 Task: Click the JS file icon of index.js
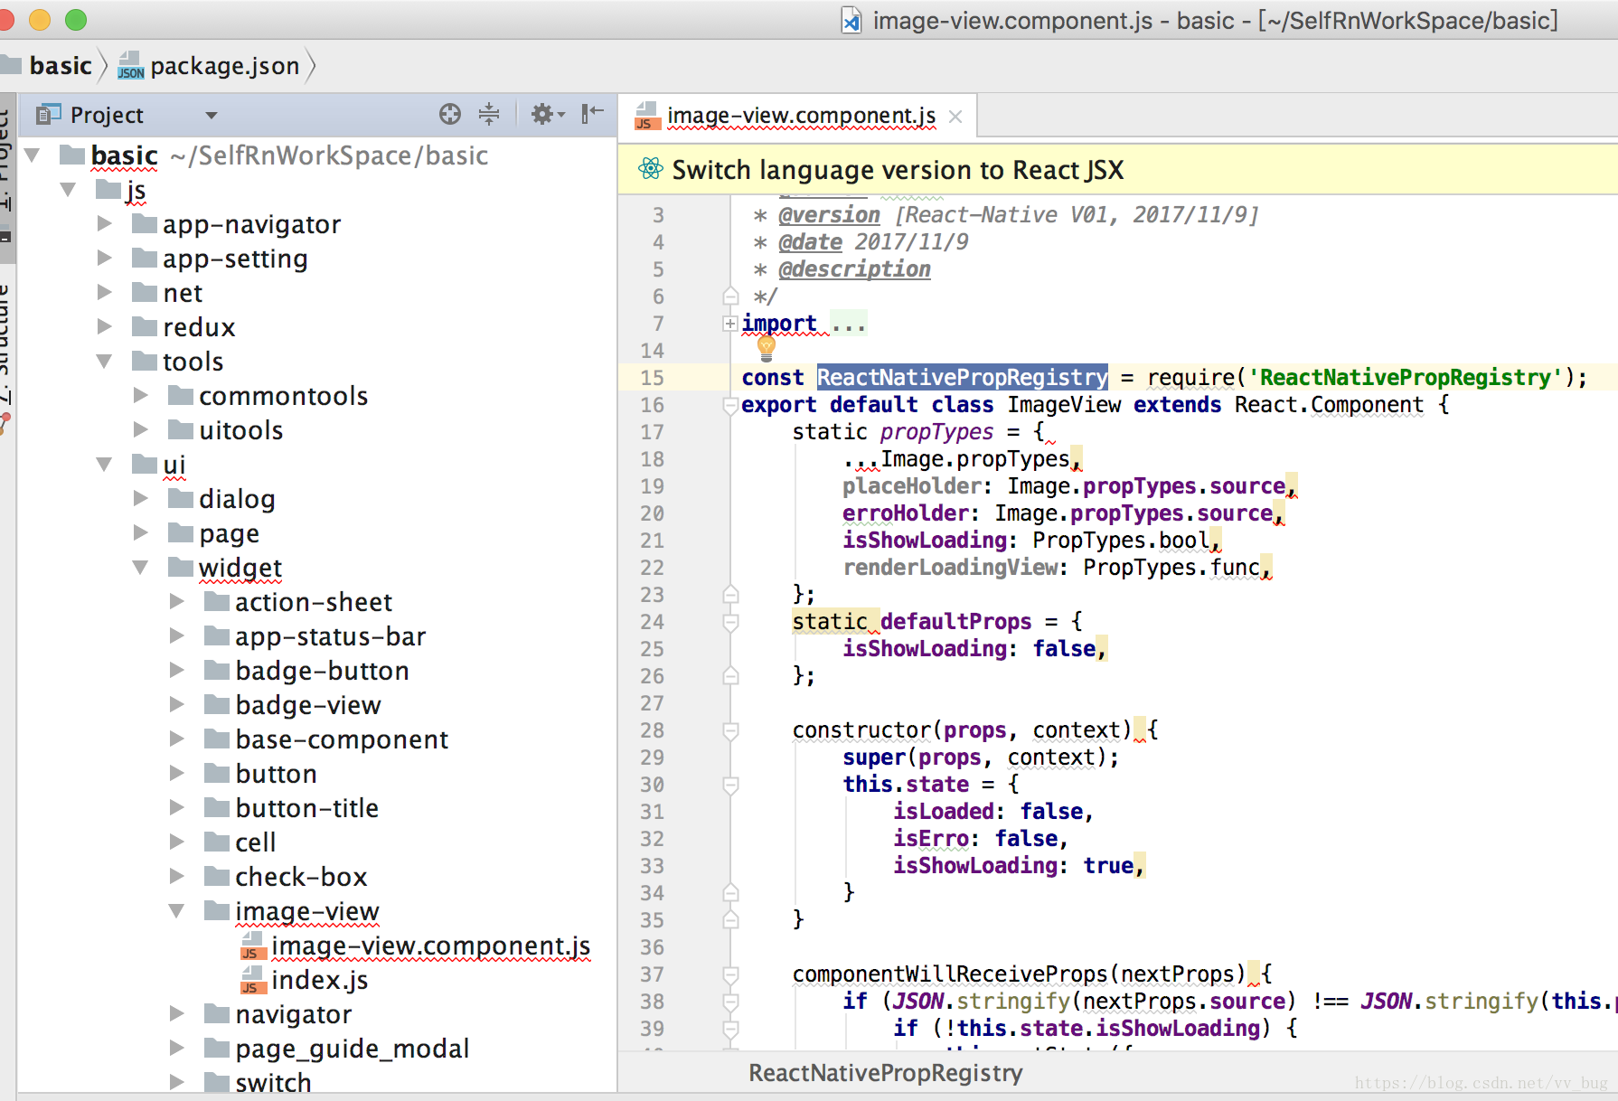tap(252, 981)
